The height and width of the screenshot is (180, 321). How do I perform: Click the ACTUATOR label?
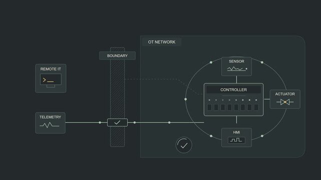(x=285, y=94)
